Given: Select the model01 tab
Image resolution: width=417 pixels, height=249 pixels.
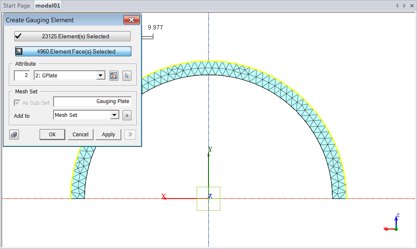Looking at the screenshot, I should (x=48, y=6).
